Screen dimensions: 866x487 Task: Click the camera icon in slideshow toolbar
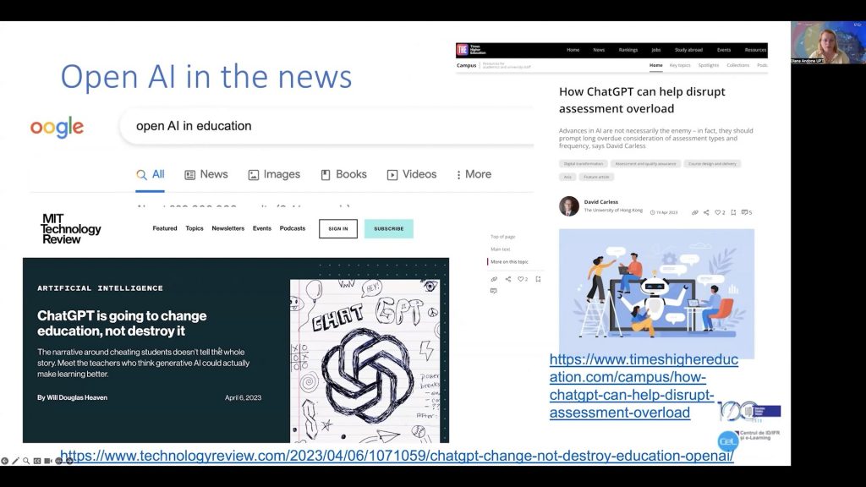pyautogui.click(x=48, y=461)
